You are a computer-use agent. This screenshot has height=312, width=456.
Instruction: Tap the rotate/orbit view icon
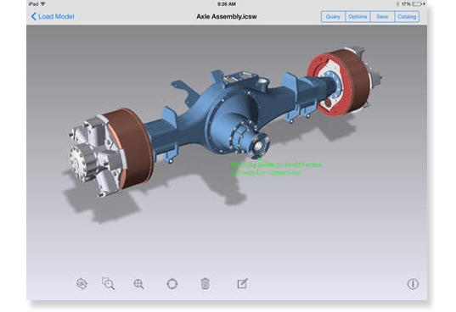82,283
